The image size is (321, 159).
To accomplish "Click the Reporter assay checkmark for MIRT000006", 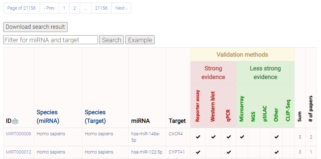I will [198, 137].
